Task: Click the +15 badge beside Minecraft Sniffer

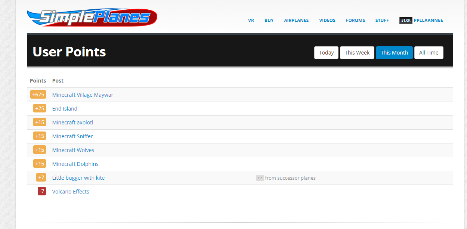Action: 40,136
